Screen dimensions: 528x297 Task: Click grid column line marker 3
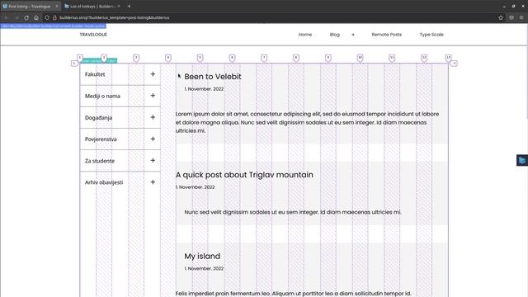point(136,59)
